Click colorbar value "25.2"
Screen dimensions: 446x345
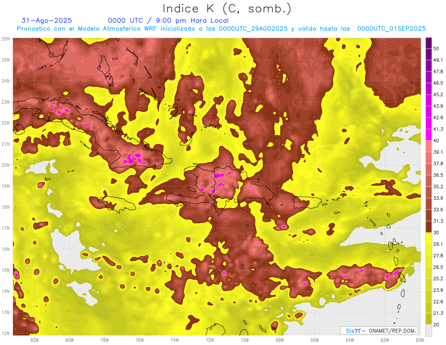point(438,278)
